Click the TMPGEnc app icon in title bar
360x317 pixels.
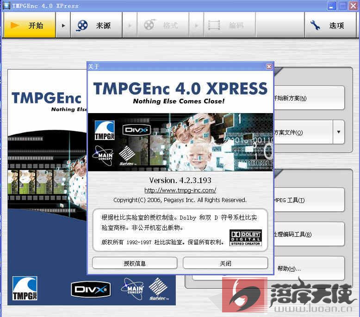tap(6, 6)
